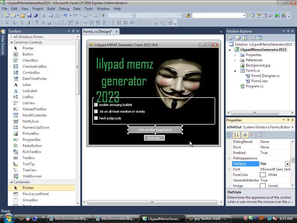Tick the 'heart monitors in vicinity' checkbox
The image size is (297, 223).
click(96, 111)
